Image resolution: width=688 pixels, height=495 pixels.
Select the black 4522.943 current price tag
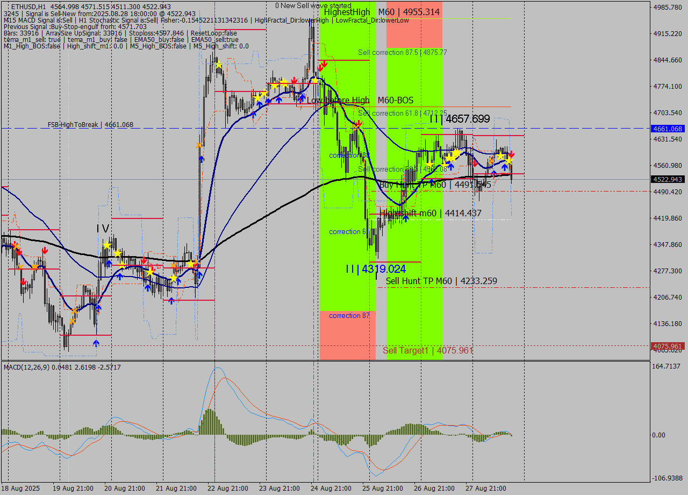click(x=667, y=179)
